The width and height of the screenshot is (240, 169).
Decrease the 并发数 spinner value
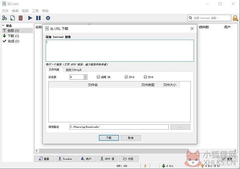coord(86,78)
